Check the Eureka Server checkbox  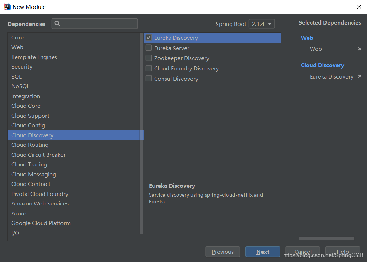149,48
